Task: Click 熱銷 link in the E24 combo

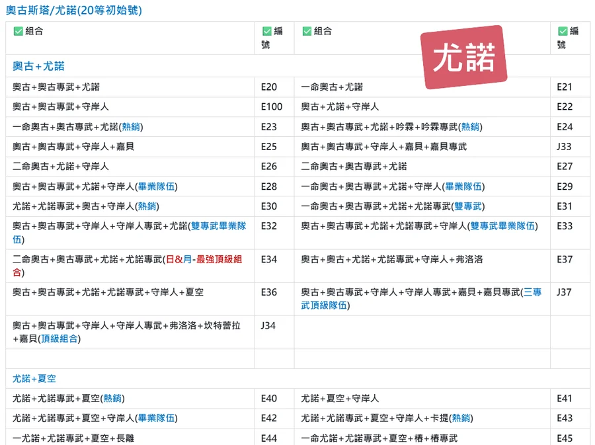Action: click(470, 127)
